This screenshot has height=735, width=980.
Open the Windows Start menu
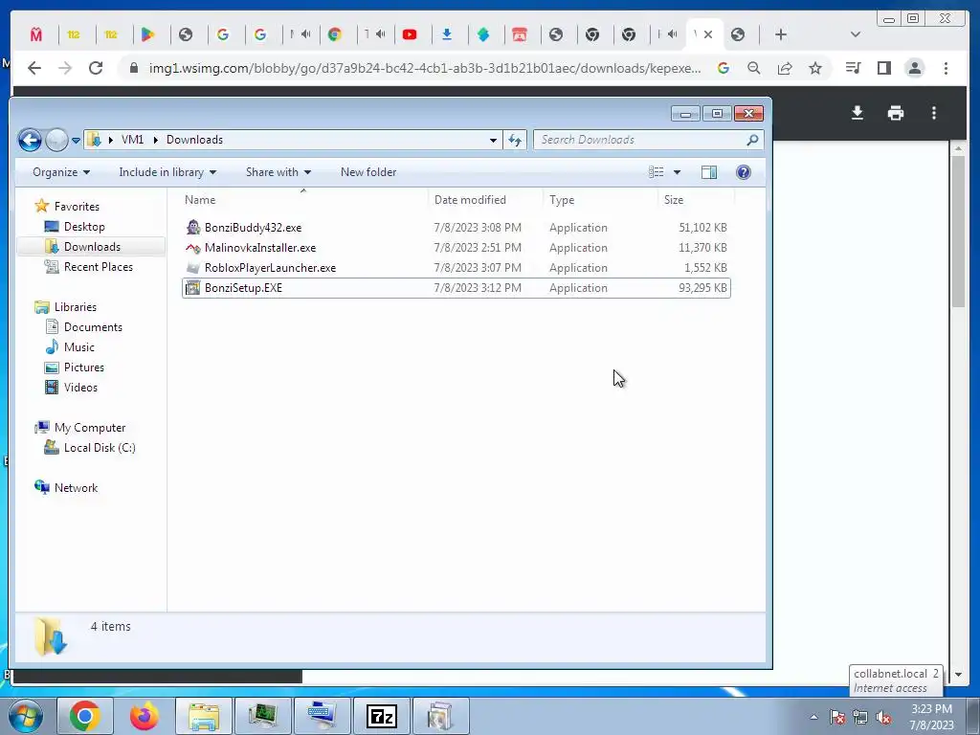25,716
